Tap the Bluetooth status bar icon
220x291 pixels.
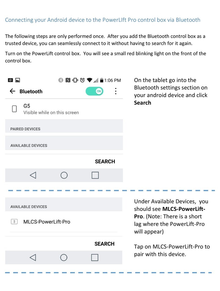61,80
